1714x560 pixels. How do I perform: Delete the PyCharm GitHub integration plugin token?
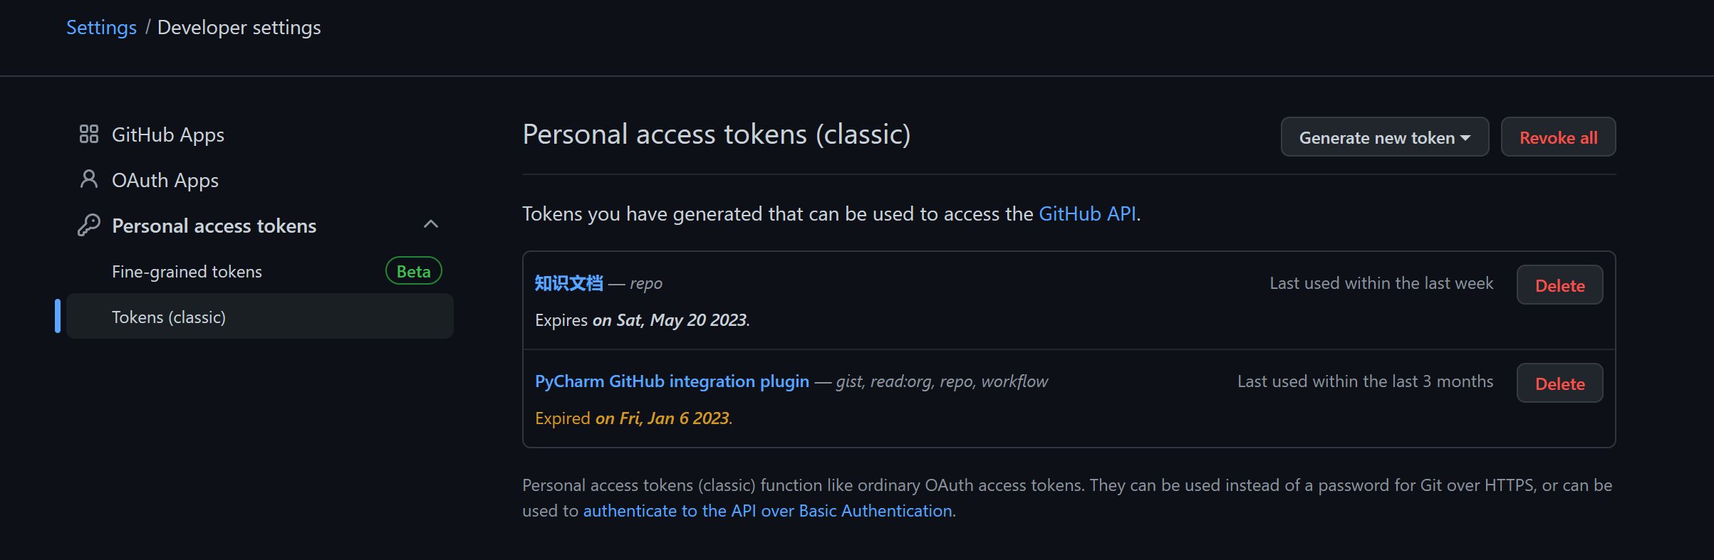coord(1559,384)
